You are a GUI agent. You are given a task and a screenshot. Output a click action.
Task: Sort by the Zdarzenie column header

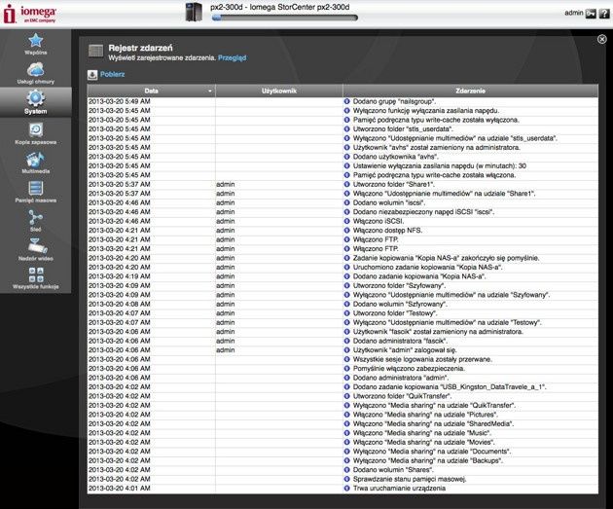(x=470, y=91)
